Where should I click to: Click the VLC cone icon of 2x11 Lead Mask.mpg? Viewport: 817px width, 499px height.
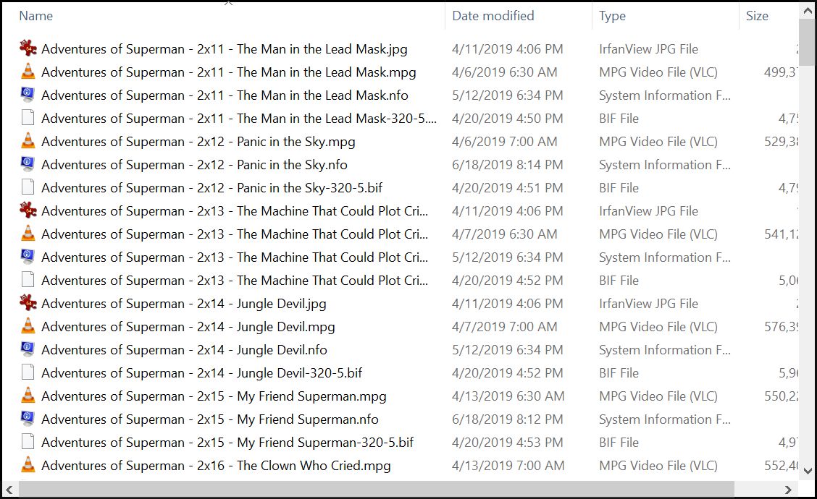pyautogui.click(x=28, y=72)
